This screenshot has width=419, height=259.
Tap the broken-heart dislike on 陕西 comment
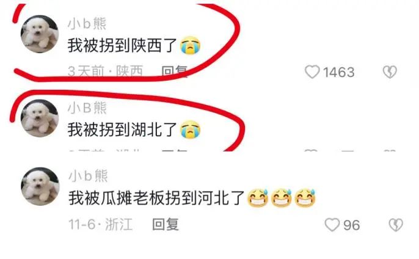click(390, 72)
